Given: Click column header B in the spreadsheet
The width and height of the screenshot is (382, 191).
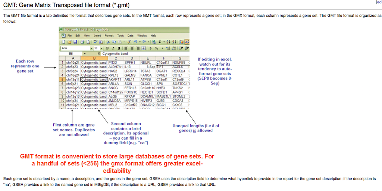Looking at the screenshot, I should 94,58.
